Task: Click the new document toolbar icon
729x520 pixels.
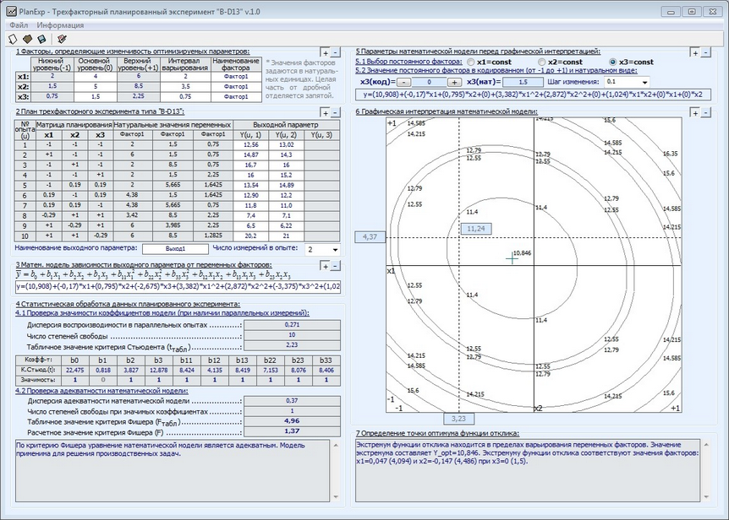Action: pos(12,39)
